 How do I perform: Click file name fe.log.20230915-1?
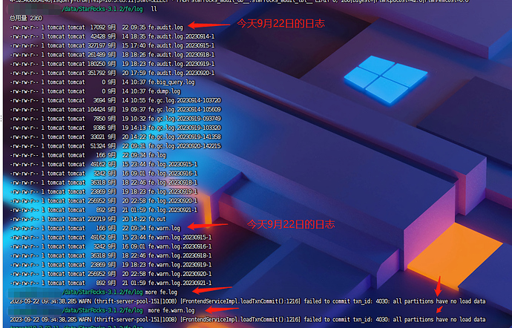[173, 164]
